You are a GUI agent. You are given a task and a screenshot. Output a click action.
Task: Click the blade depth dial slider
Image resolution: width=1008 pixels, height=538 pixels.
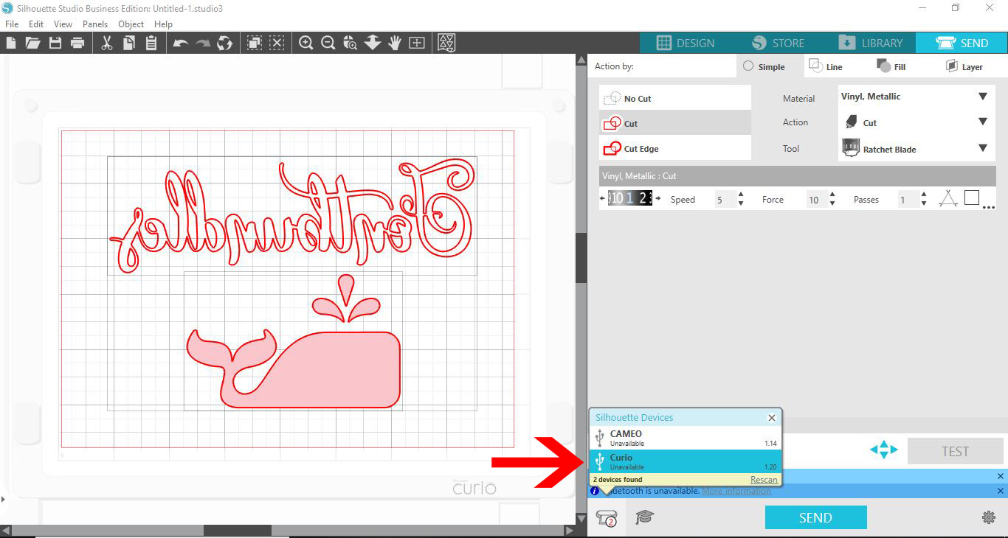[x=630, y=198]
